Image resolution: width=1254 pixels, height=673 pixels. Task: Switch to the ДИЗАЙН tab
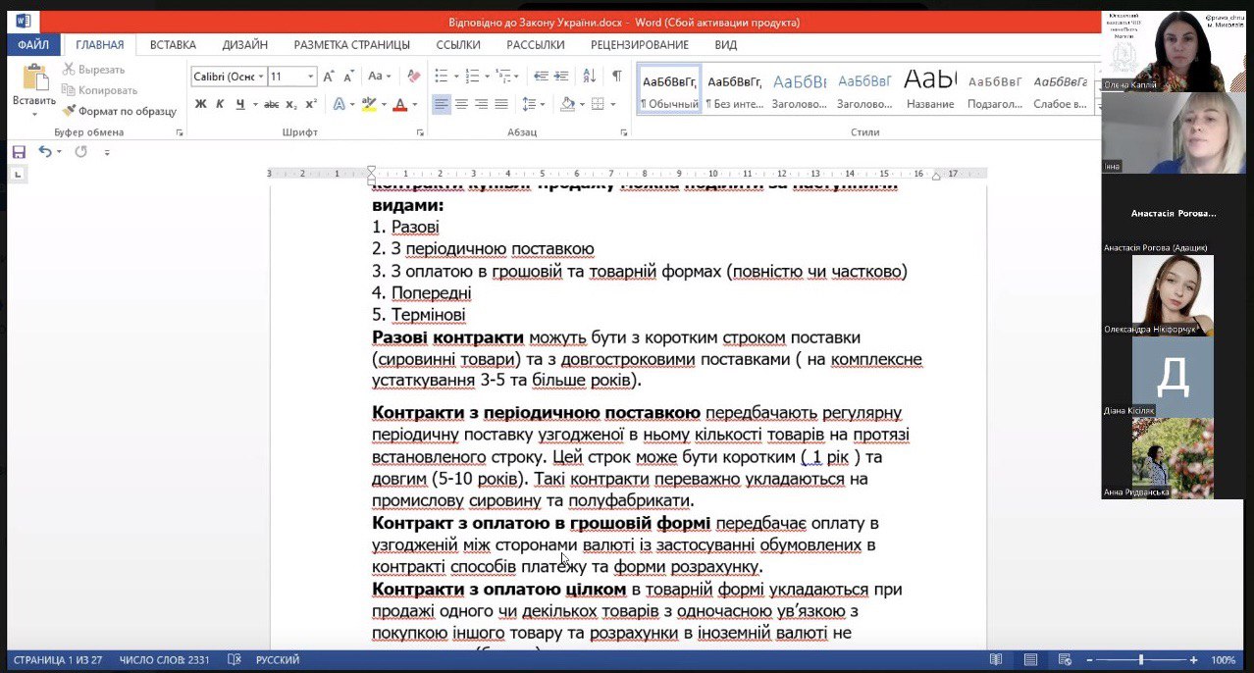pyautogui.click(x=245, y=44)
